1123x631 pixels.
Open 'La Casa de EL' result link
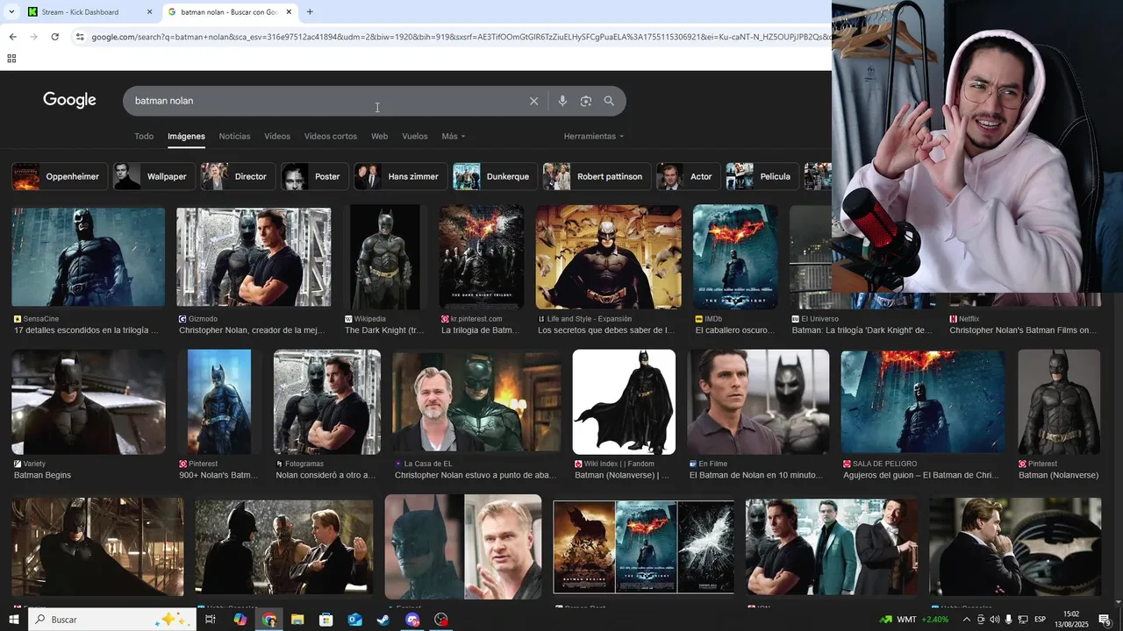pos(476,470)
